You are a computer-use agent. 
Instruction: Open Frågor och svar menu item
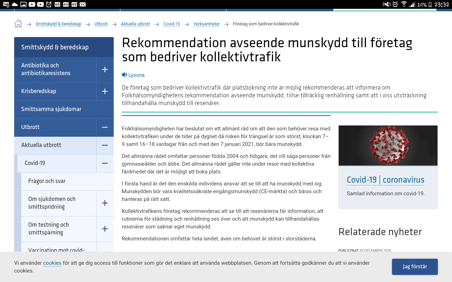(47, 181)
